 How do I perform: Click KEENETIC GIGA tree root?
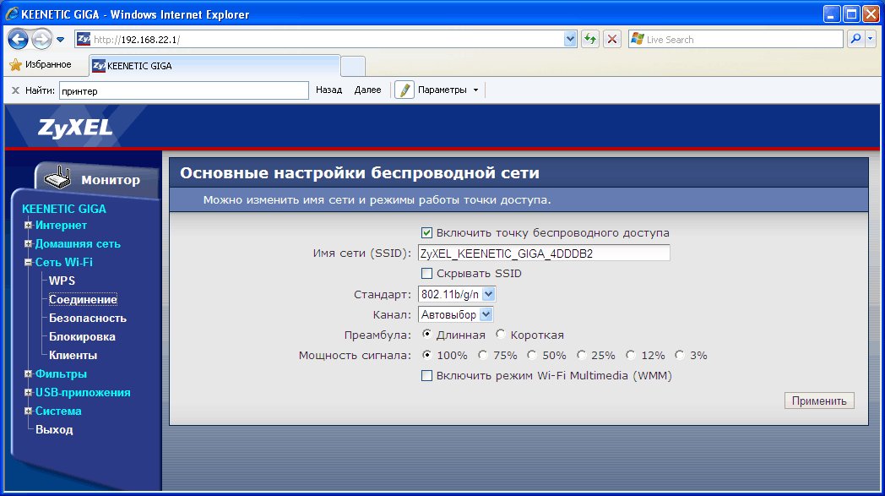(x=64, y=209)
